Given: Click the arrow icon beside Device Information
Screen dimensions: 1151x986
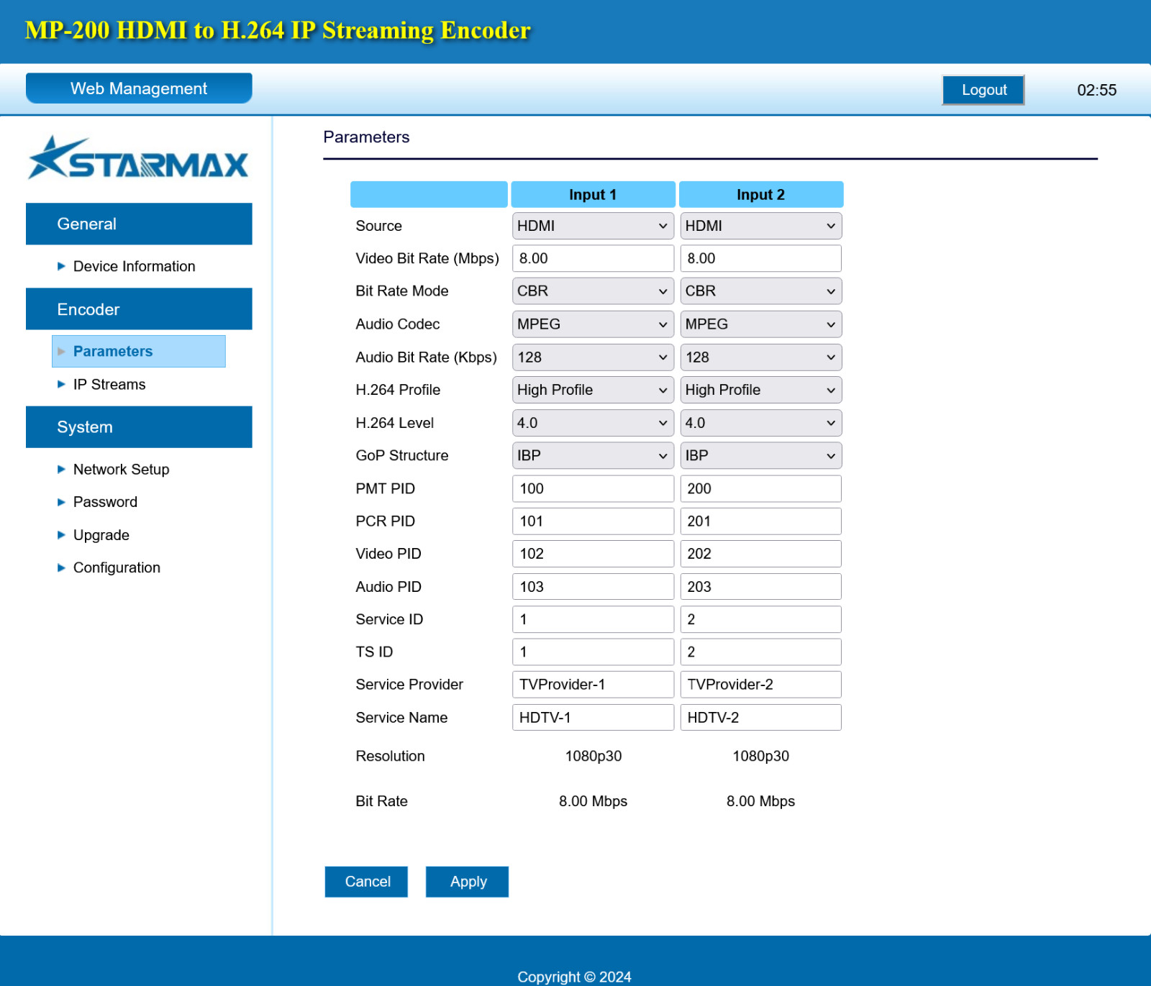Looking at the screenshot, I should point(61,266).
